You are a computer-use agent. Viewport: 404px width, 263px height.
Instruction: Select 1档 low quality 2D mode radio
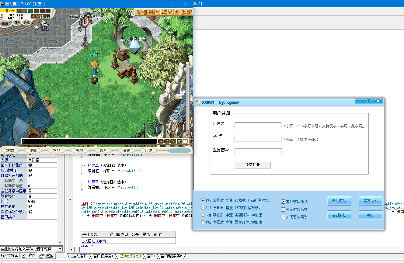pos(203,200)
